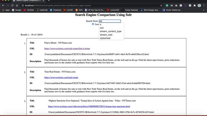Choose the 'stylesheet' autocomplete suggestion
The height and width of the screenshot is (116, 207).
point(111,38)
